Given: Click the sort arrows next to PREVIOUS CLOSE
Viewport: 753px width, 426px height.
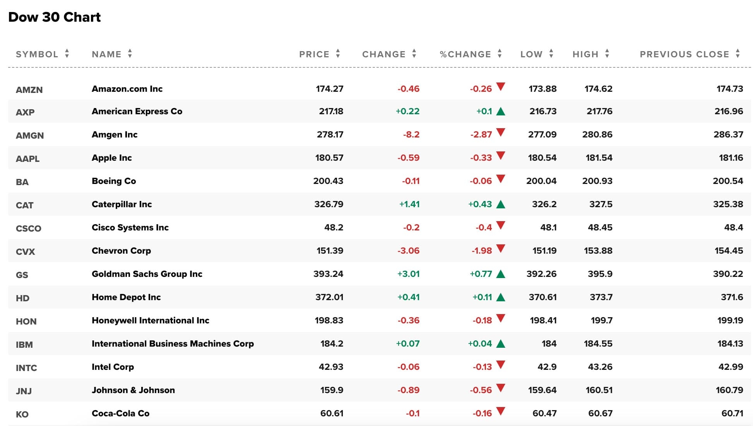Looking at the screenshot, I should 738,54.
